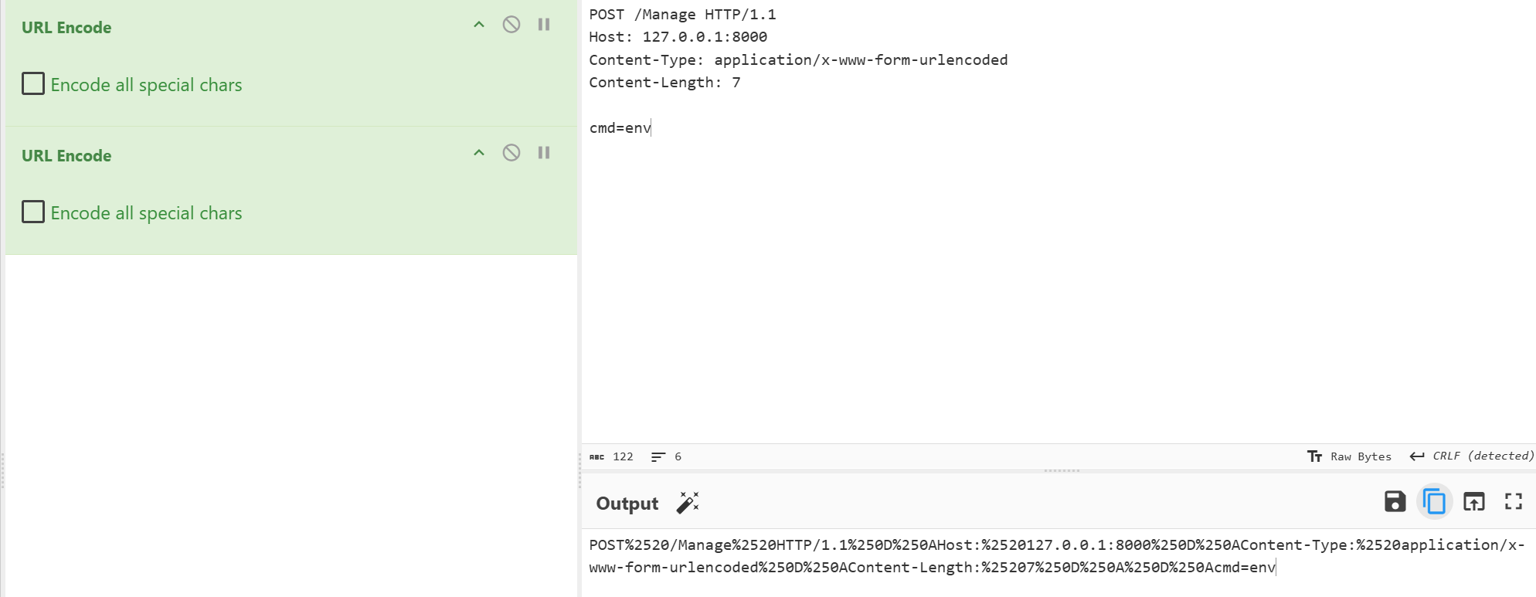The image size is (1536, 597).
Task: Maximise the output pane
Action: pos(1514,502)
